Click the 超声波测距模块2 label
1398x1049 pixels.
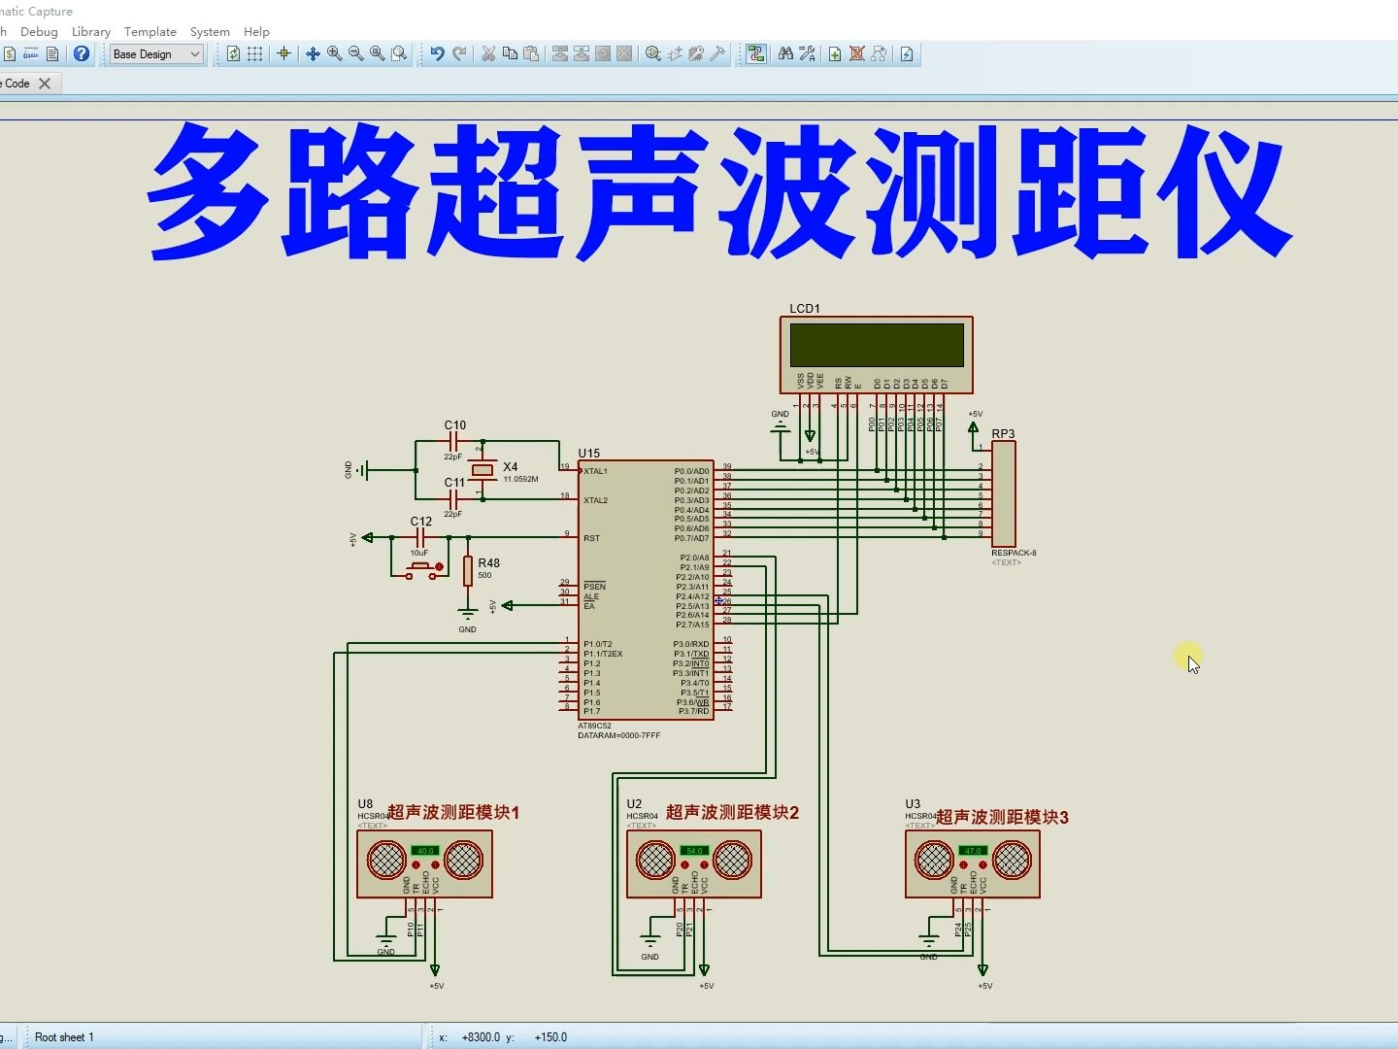click(732, 812)
